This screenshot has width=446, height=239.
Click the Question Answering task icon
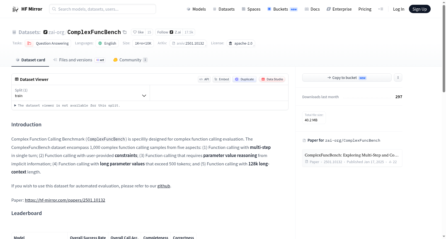pos(29,43)
